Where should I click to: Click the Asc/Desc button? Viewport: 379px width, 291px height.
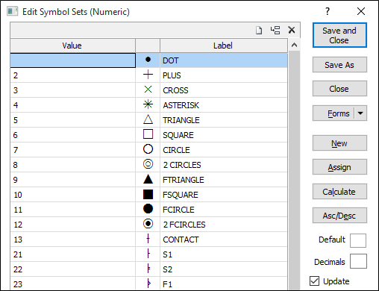point(339,216)
